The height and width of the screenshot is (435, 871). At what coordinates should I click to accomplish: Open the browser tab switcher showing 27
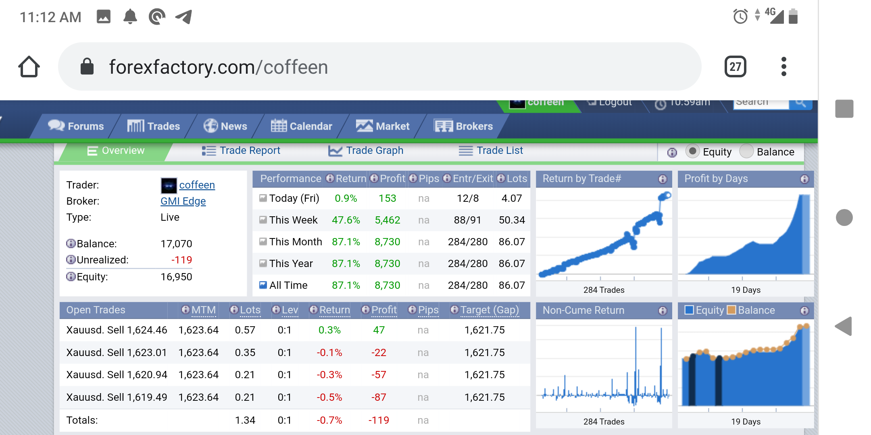tap(735, 66)
